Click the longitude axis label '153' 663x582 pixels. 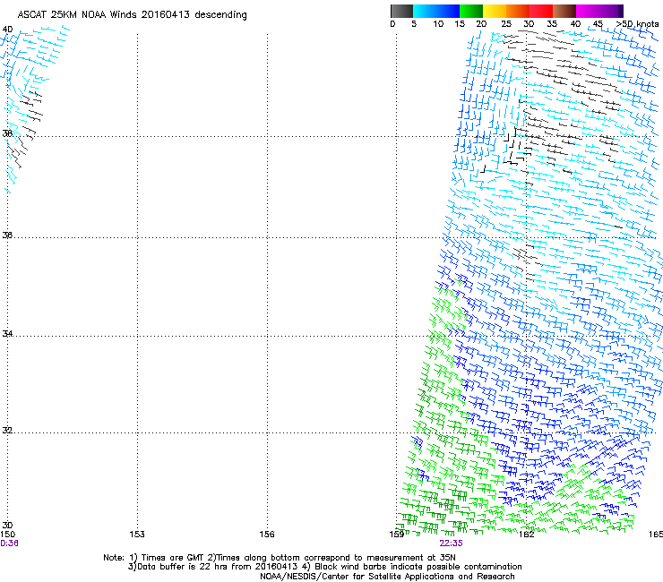coord(137,535)
